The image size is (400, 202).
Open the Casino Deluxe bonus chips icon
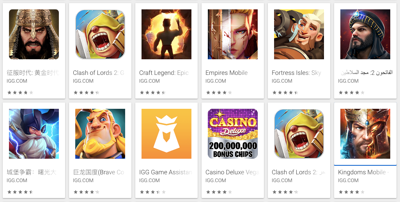point(233,134)
